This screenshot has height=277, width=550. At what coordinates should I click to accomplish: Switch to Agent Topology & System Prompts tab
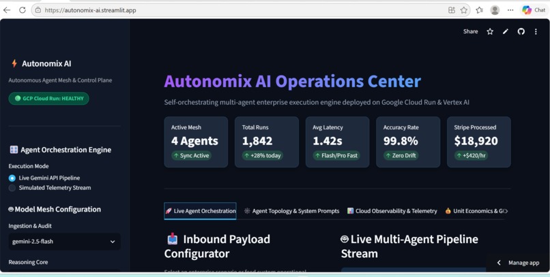tap(291, 211)
